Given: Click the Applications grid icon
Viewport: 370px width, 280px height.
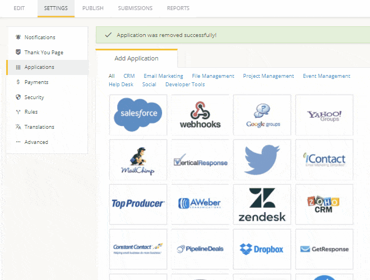Looking at the screenshot, I should point(18,67).
